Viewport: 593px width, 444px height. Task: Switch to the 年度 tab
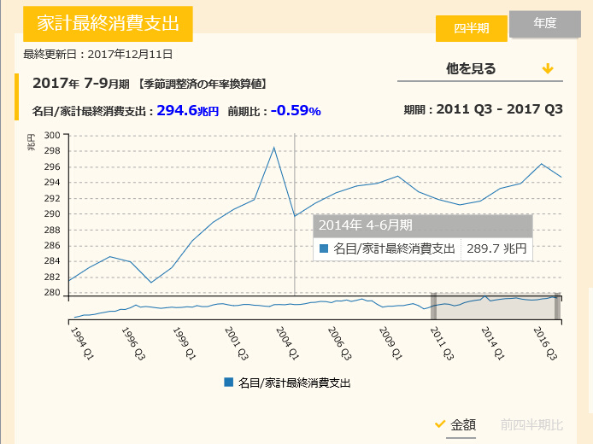545,24
